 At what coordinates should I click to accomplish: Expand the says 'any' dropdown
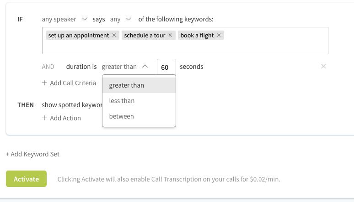point(121,19)
